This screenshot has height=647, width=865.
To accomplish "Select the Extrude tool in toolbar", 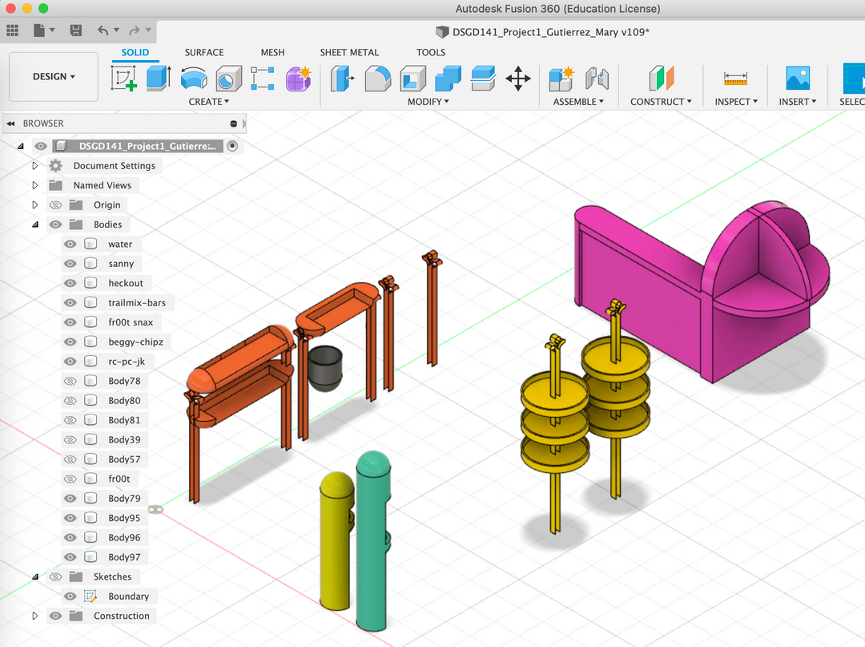I will tap(158, 79).
